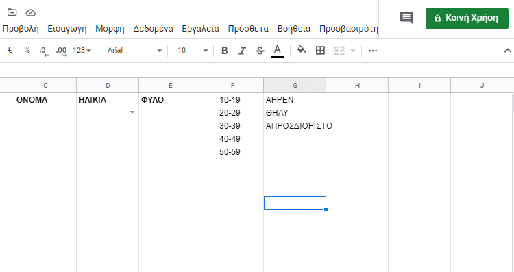Open the fill color picker
This screenshot has width=514, height=272.
point(302,50)
